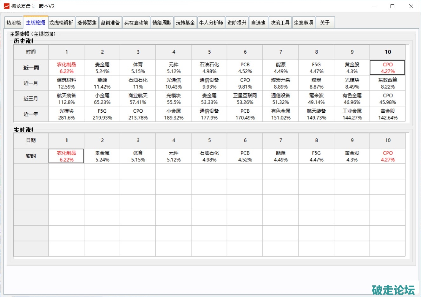Viewport: 421px width, 297px height.
Task: Click the app logo icon in title bar
Action: [x=6, y=6]
